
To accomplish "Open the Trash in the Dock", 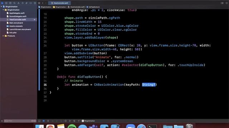I will 189,126.
